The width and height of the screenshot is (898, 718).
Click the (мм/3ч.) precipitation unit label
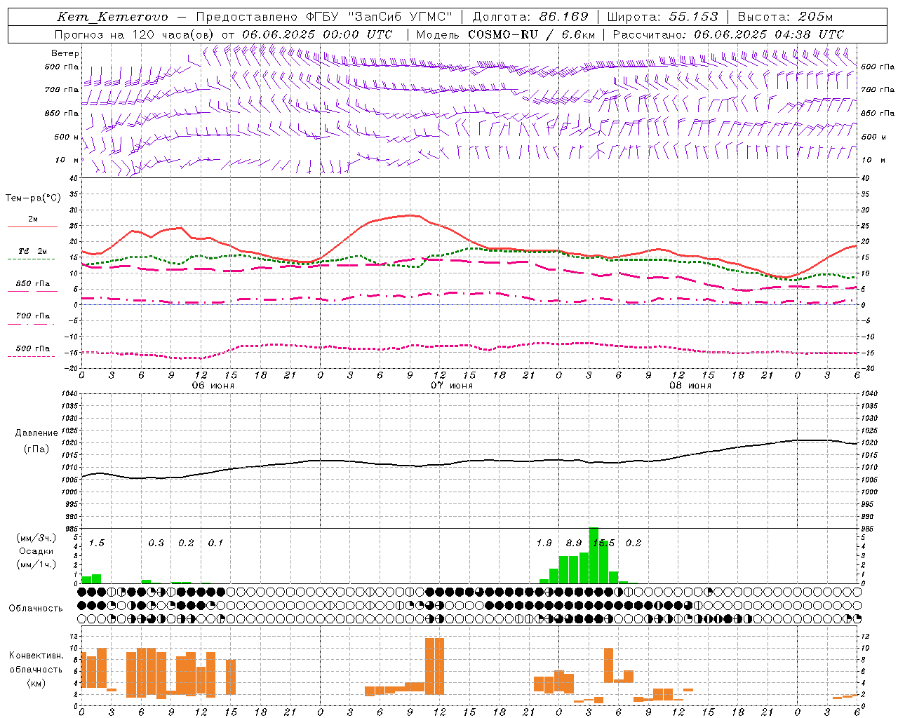point(36,538)
